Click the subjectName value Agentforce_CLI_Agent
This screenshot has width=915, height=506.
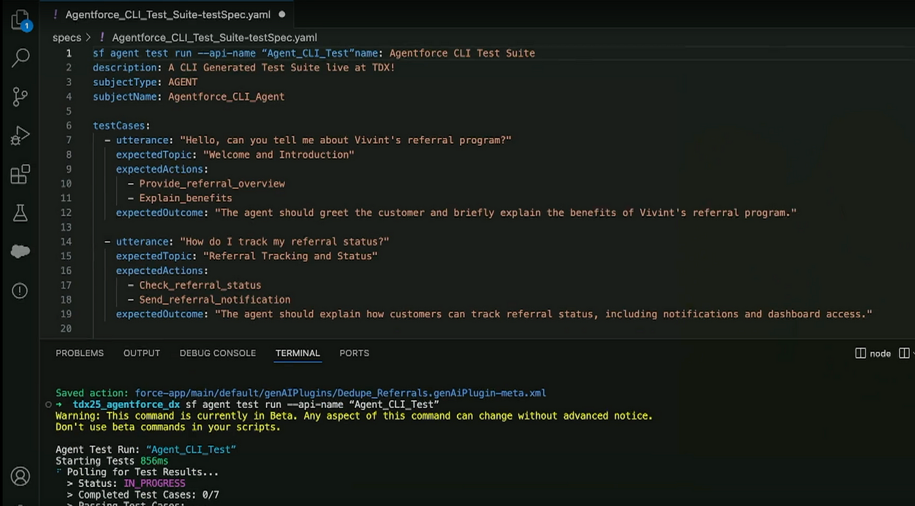point(226,97)
